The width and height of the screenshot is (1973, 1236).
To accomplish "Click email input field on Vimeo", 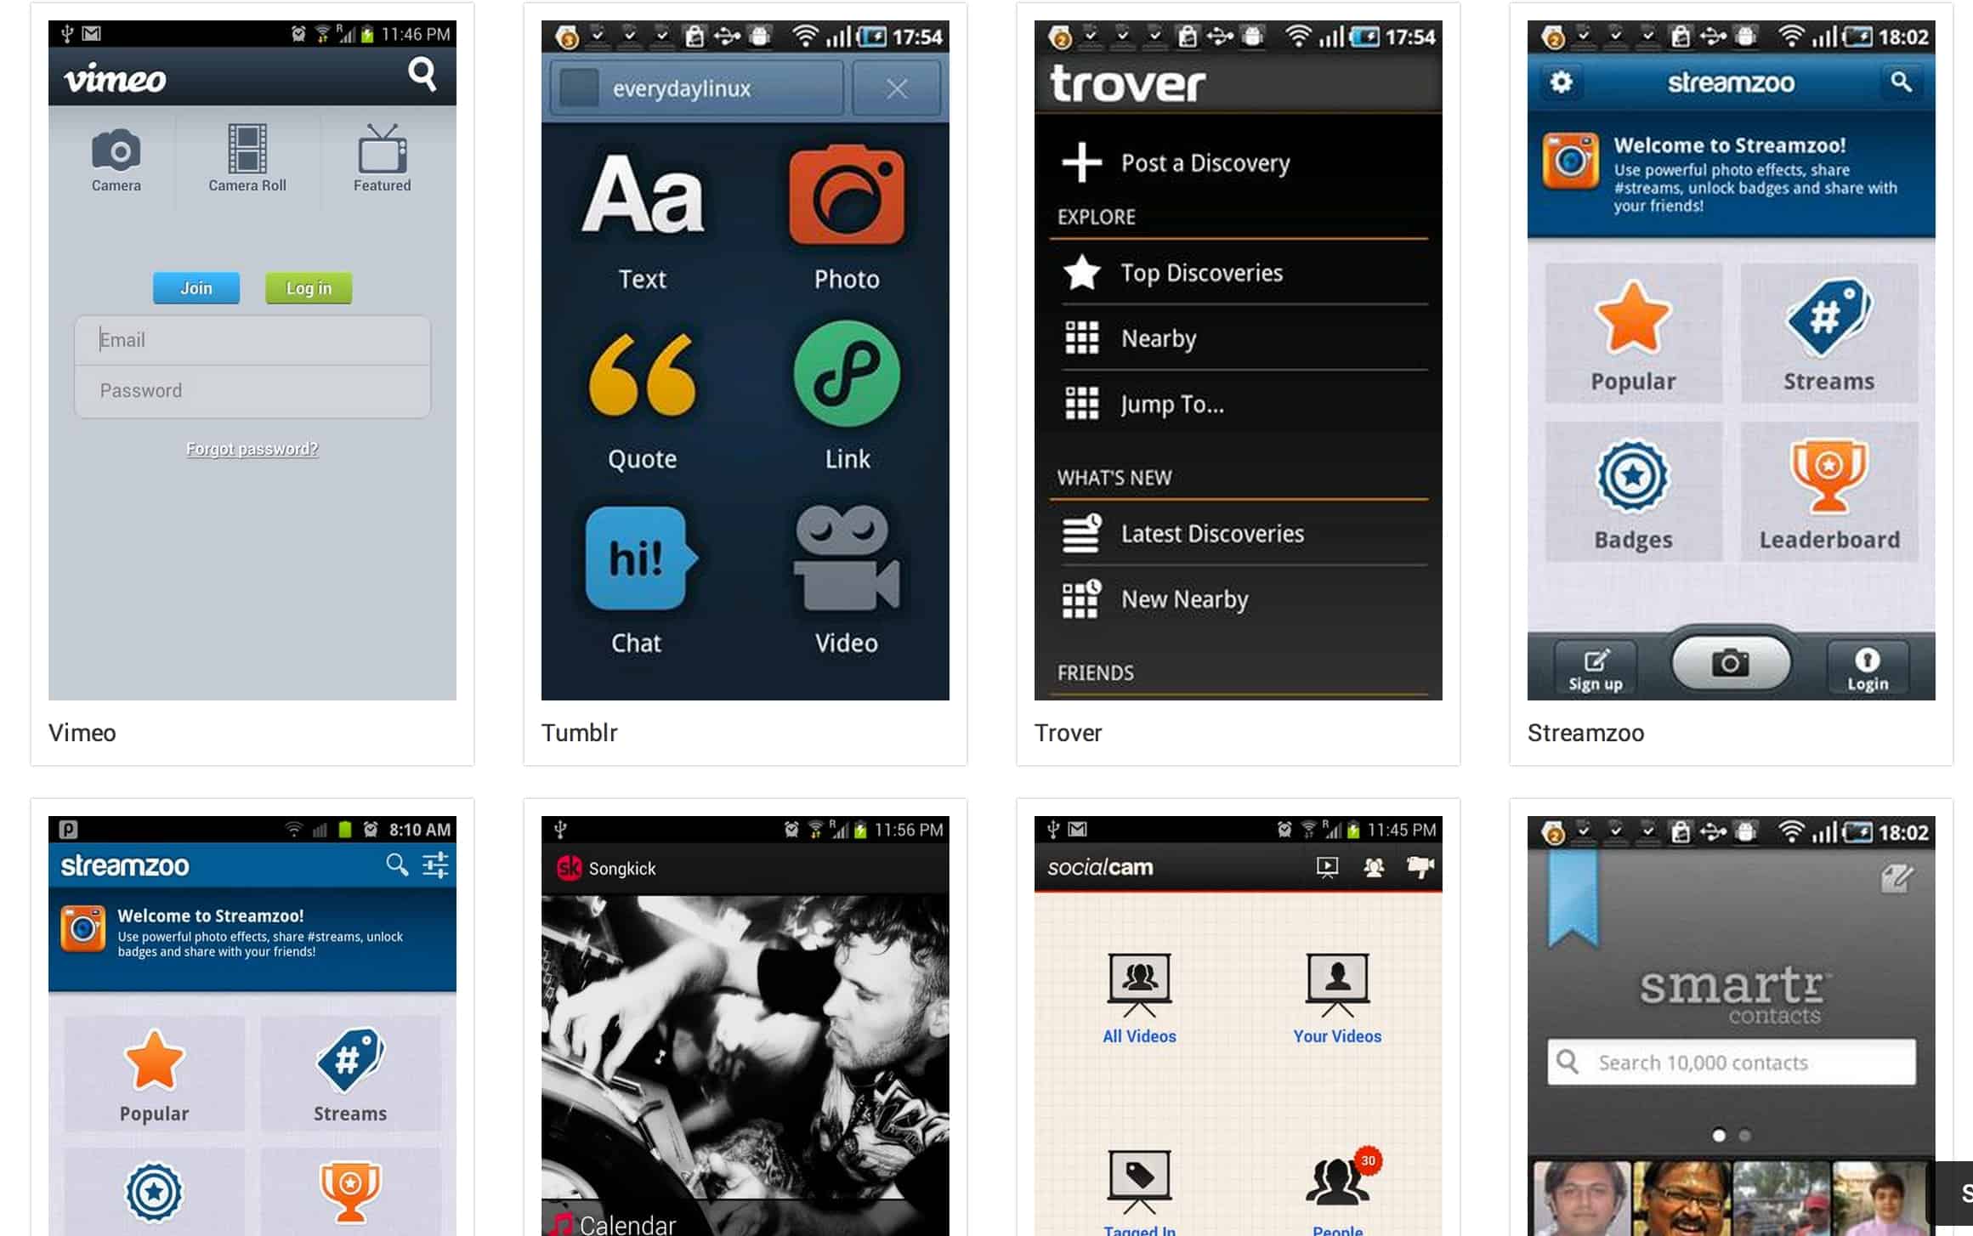I will pos(253,337).
